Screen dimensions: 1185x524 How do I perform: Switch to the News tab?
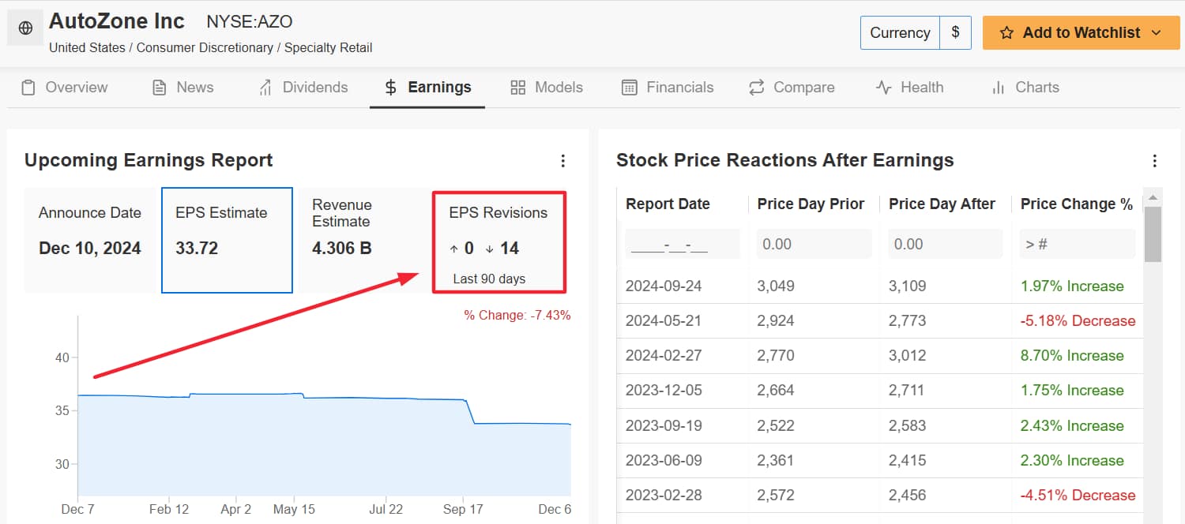182,88
